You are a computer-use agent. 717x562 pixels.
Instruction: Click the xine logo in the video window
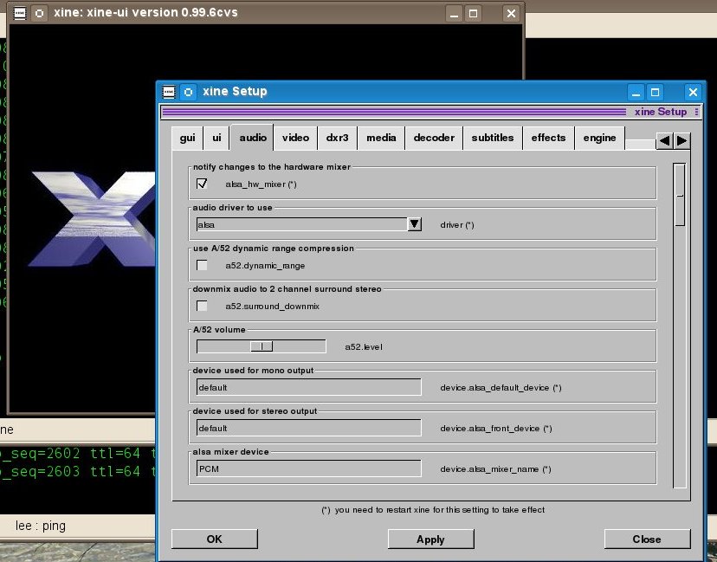click(x=92, y=218)
